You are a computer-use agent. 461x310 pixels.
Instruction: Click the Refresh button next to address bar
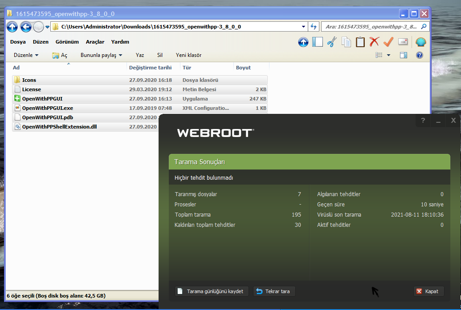pos(314,27)
